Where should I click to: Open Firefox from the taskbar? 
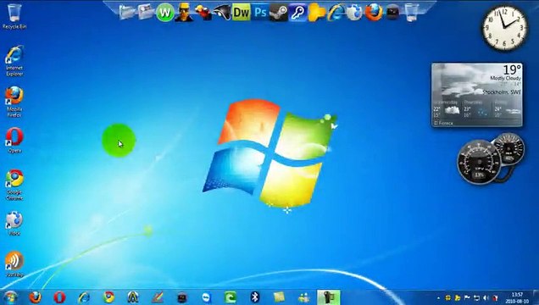point(35,297)
